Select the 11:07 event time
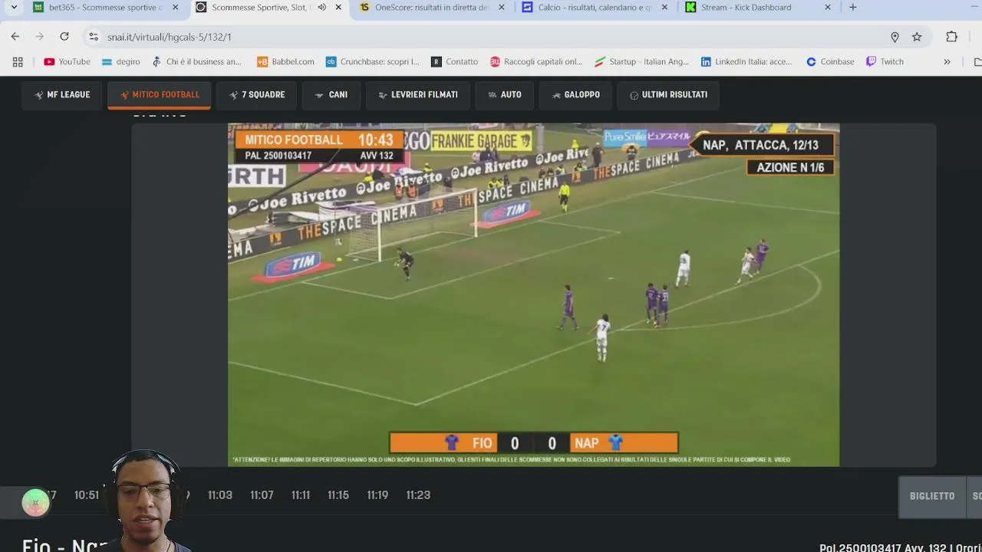The height and width of the screenshot is (552, 982). coord(262,495)
